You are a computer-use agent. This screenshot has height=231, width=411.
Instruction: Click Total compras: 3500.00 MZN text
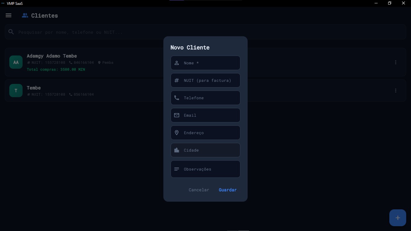tap(56, 69)
